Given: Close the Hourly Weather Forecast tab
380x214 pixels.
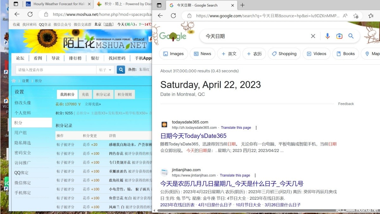Looking at the screenshot, I should [x=89, y=4].
